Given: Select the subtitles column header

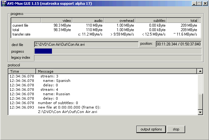Looking at the screenshot, I should [151, 20].
